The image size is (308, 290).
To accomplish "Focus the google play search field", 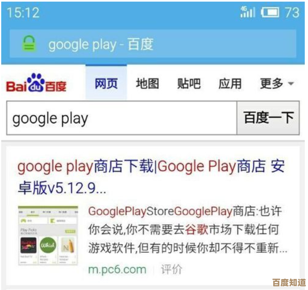I will 122,118.
